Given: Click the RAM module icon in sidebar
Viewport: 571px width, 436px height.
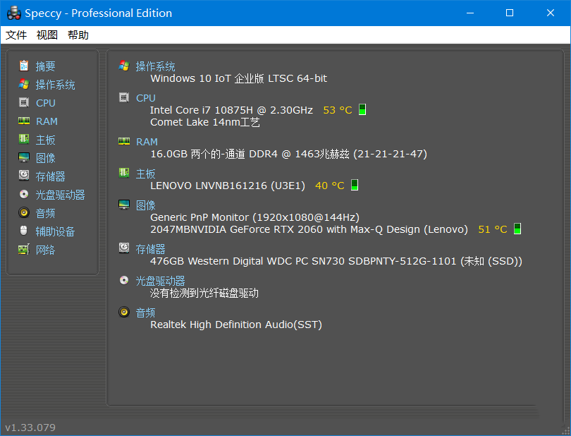Looking at the screenshot, I should (x=24, y=121).
